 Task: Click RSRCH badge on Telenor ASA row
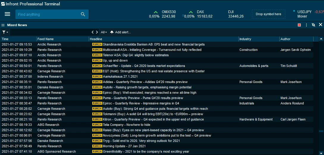[97, 55]
